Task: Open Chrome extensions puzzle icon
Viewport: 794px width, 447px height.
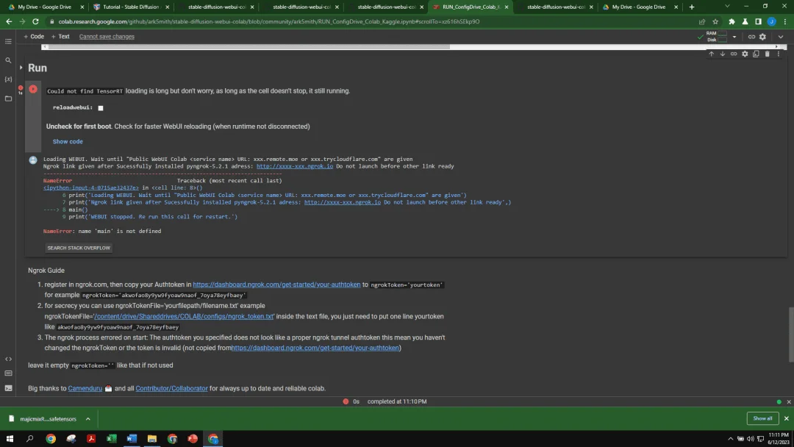Action: click(732, 22)
